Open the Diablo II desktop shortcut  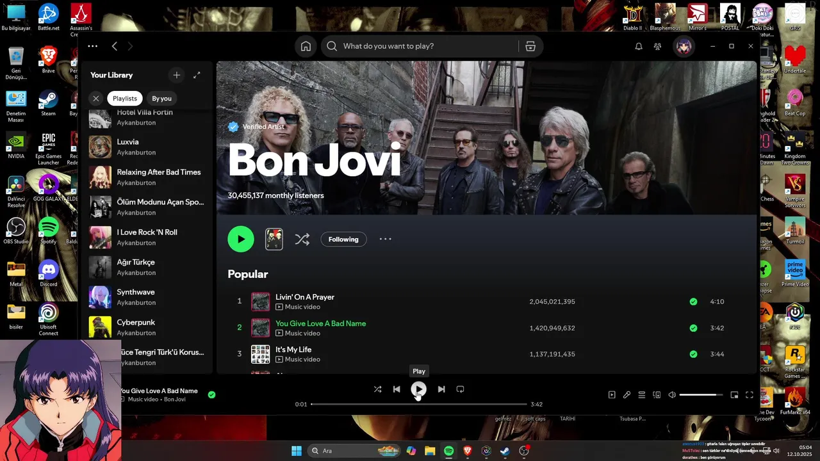[633, 17]
